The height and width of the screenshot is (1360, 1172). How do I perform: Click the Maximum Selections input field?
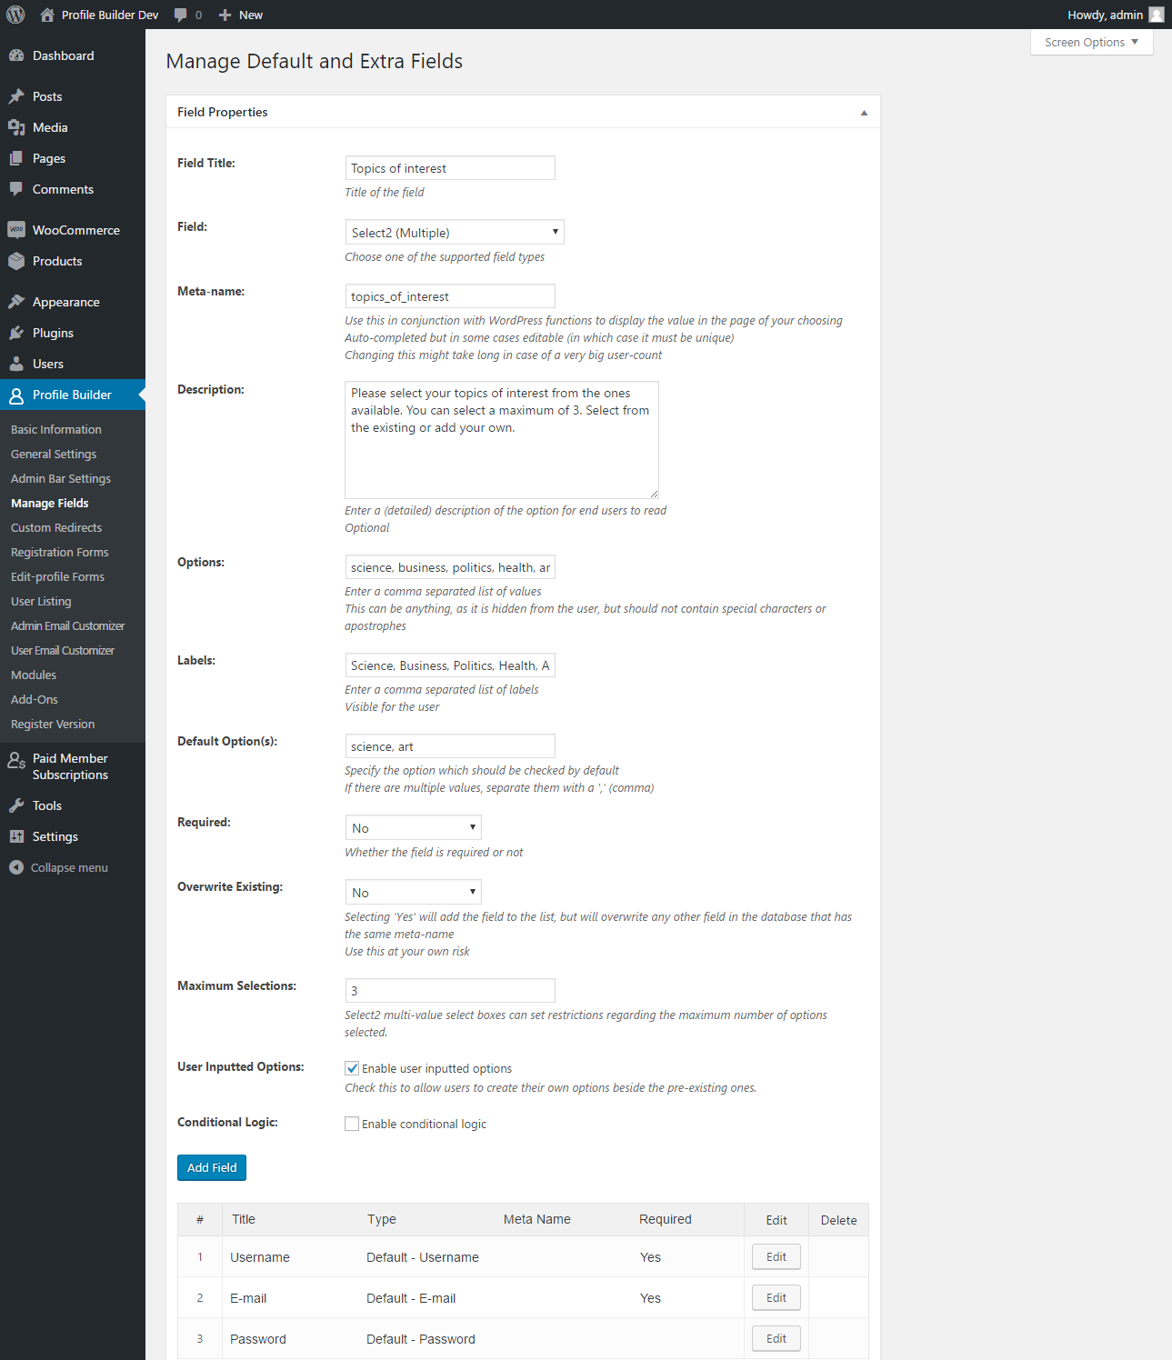450,991
